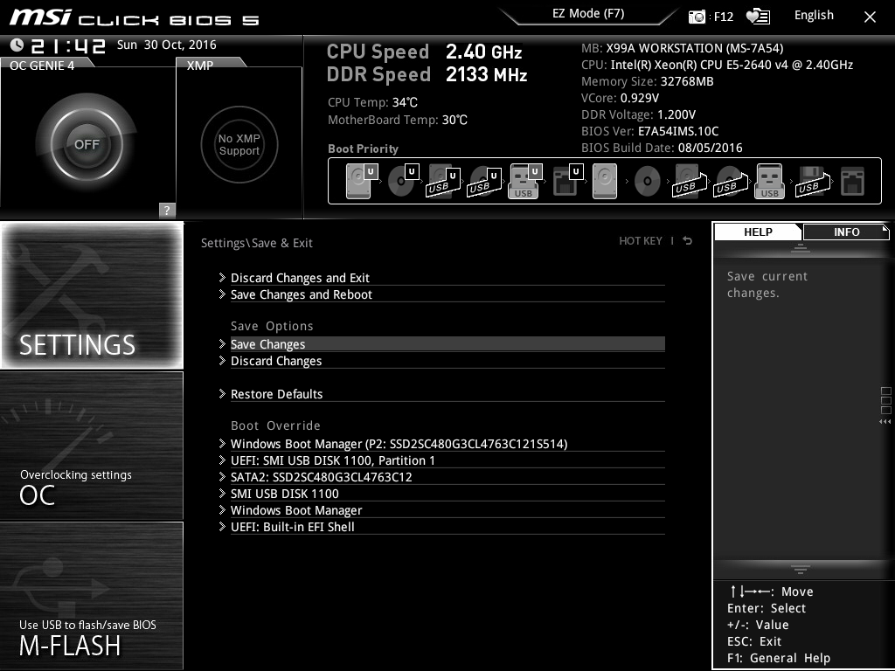Select the UEFI USB key boot icon

[524, 181]
